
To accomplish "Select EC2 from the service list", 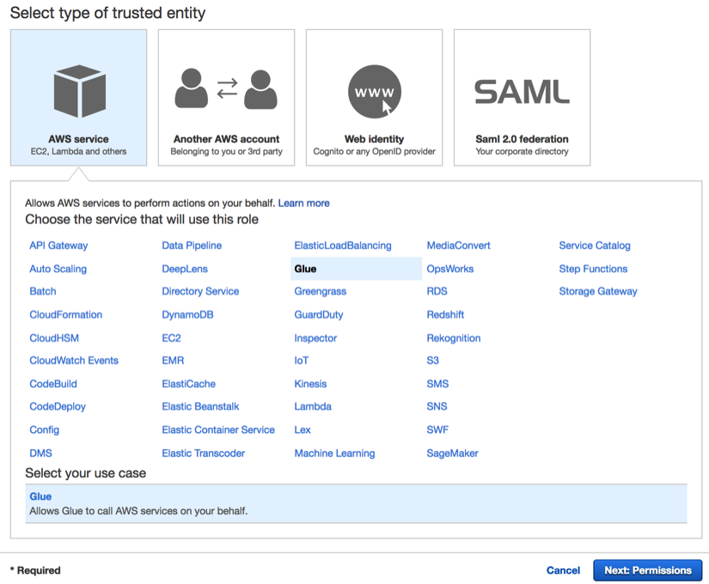I will coord(171,338).
